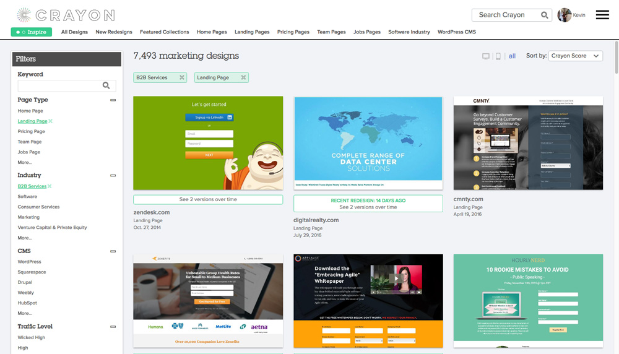This screenshot has height=354, width=619.
Task: Collapse the CMS filter section
Action: (113, 251)
